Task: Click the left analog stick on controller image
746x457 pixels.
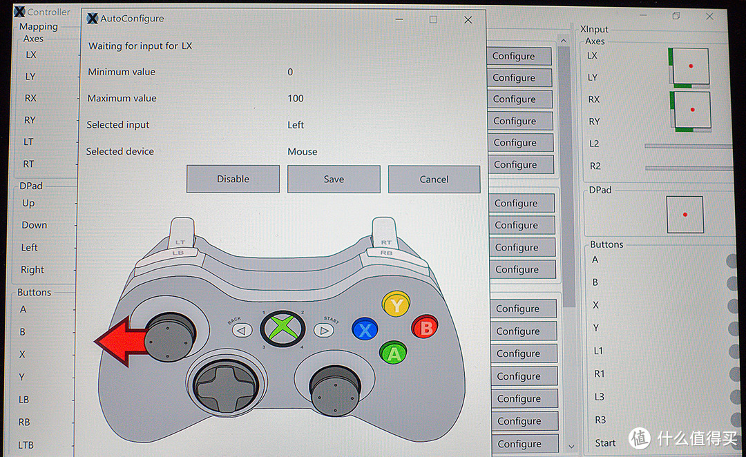Action: pos(170,337)
